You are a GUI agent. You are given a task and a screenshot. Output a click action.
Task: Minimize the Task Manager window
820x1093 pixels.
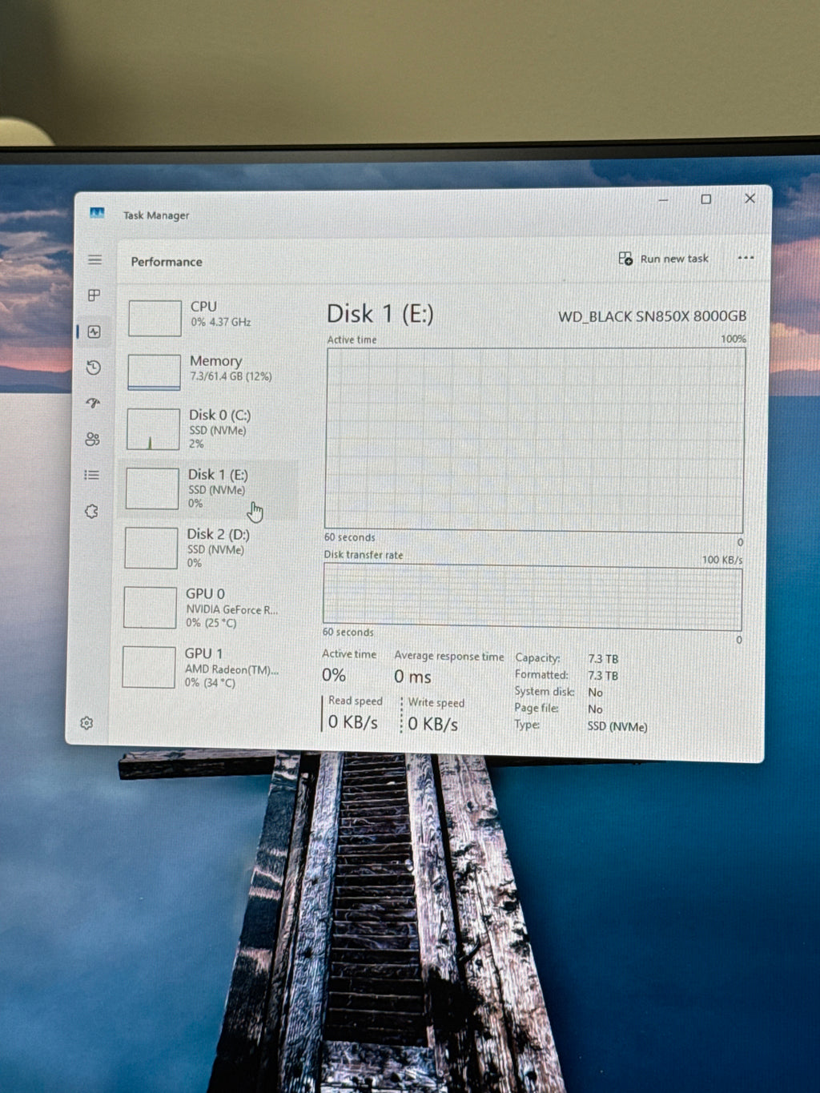coord(663,199)
